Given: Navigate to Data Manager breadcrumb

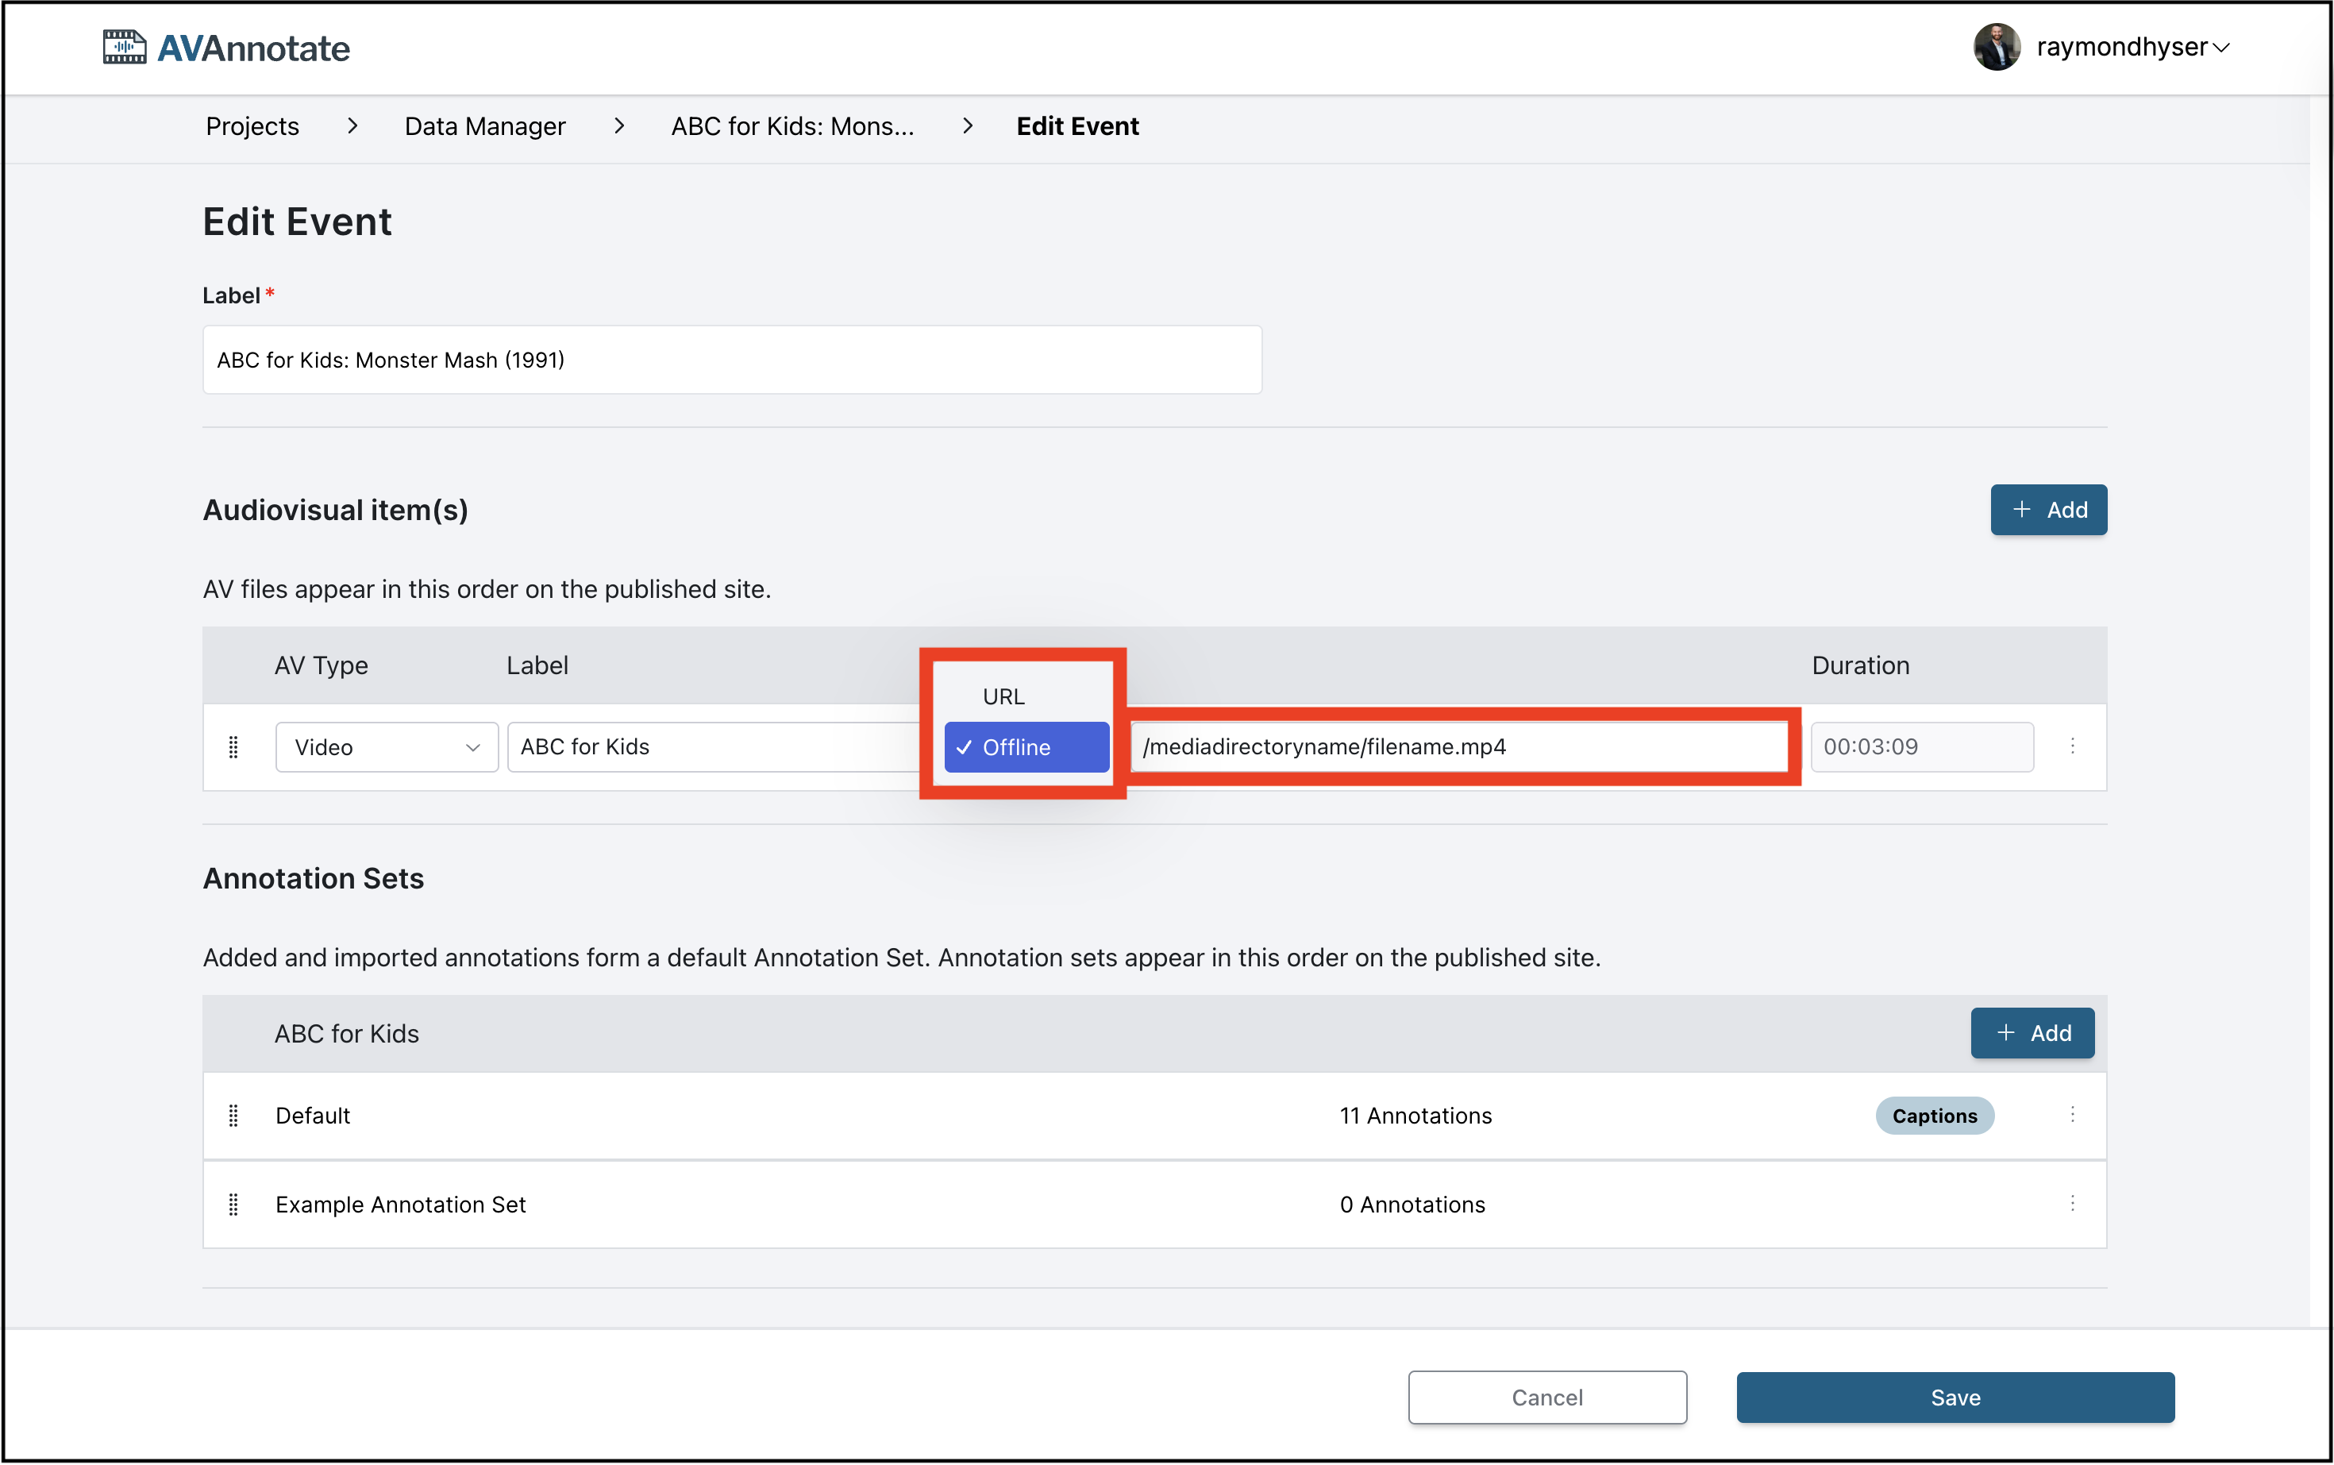Looking at the screenshot, I should click(484, 126).
